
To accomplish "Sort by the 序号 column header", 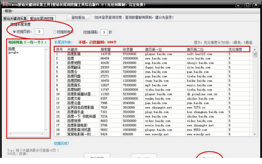I will [x=59, y=49].
